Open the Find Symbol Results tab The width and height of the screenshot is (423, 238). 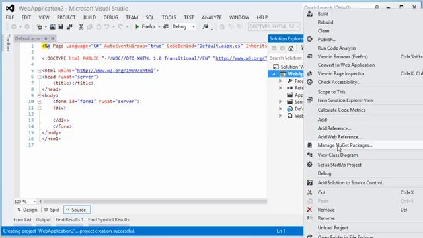click(x=108, y=219)
